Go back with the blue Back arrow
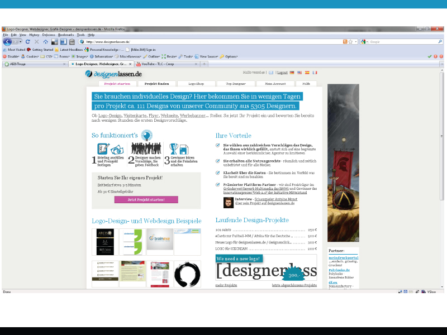Viewport: 447px width, 335px height. click(7, 42)
